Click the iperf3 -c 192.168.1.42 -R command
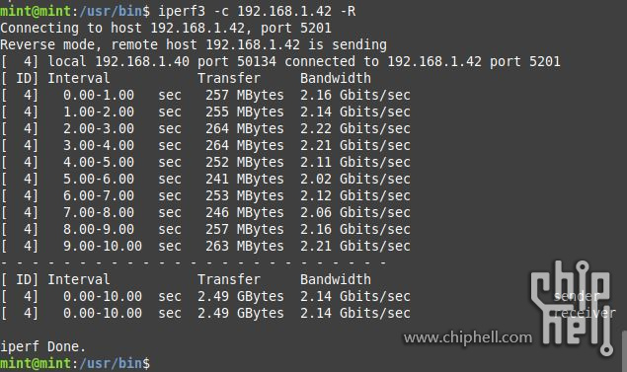 (257, 11)
